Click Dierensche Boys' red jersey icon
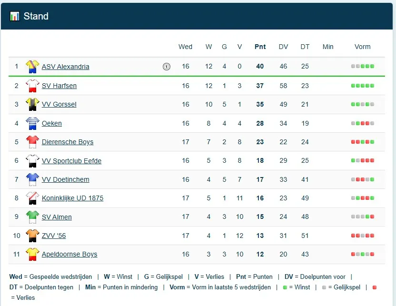This screenshot has width=396, height=306. [x=32, y=142]
